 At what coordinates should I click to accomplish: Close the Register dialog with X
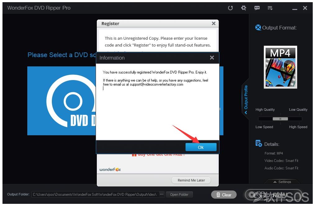pos(214,23)
